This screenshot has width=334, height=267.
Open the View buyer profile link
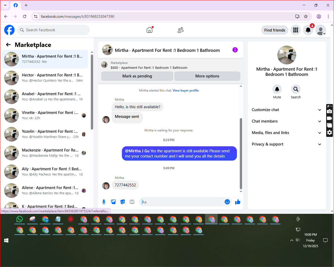coord(186,90)
